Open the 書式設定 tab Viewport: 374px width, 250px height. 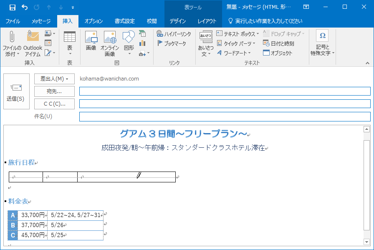click(124, 21)
